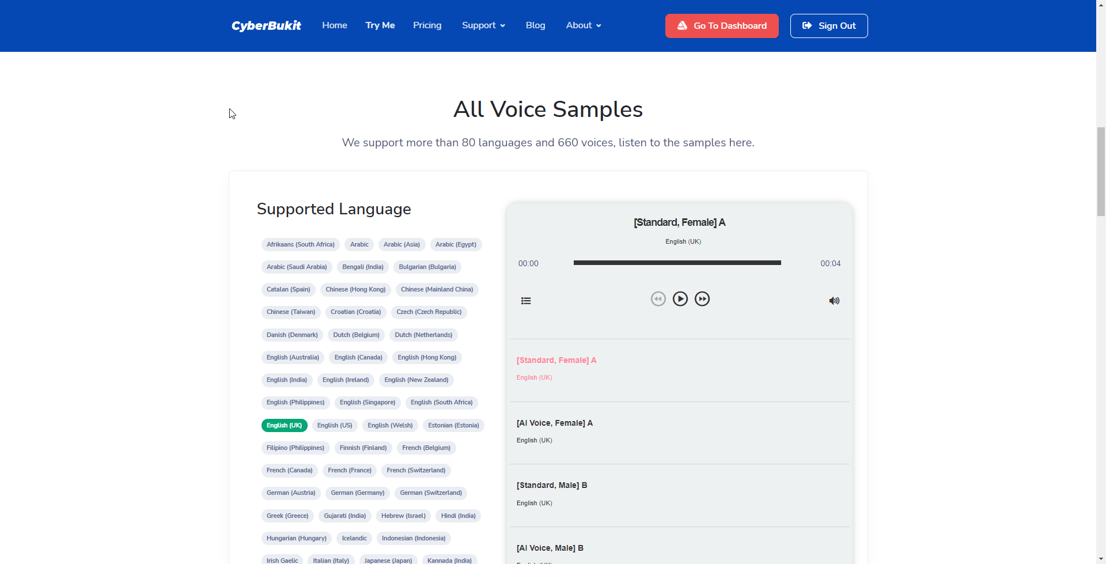Choose Dutch (Belgium) language
Image resolution: width=1106 pixels, height=564 pixels.
pos(357,335)
